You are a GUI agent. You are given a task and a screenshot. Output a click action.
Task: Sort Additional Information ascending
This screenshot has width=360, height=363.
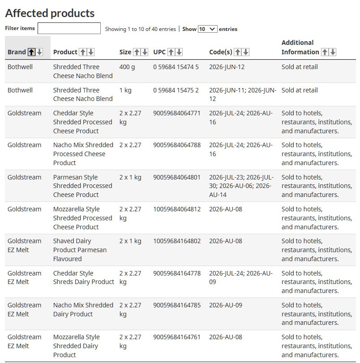325,52
